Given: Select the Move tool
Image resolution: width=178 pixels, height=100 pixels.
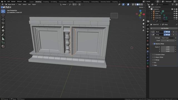Looking at the screenshot, I should 3,19.
